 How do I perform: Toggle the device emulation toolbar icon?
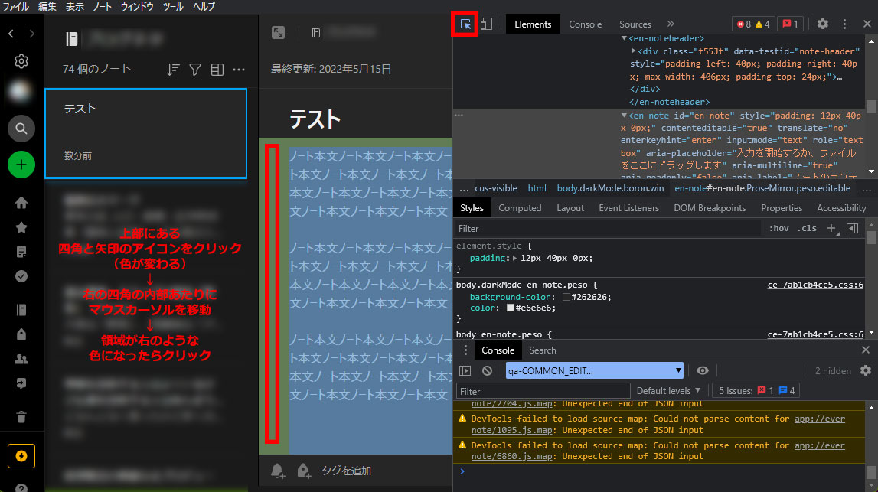[487, 24]
